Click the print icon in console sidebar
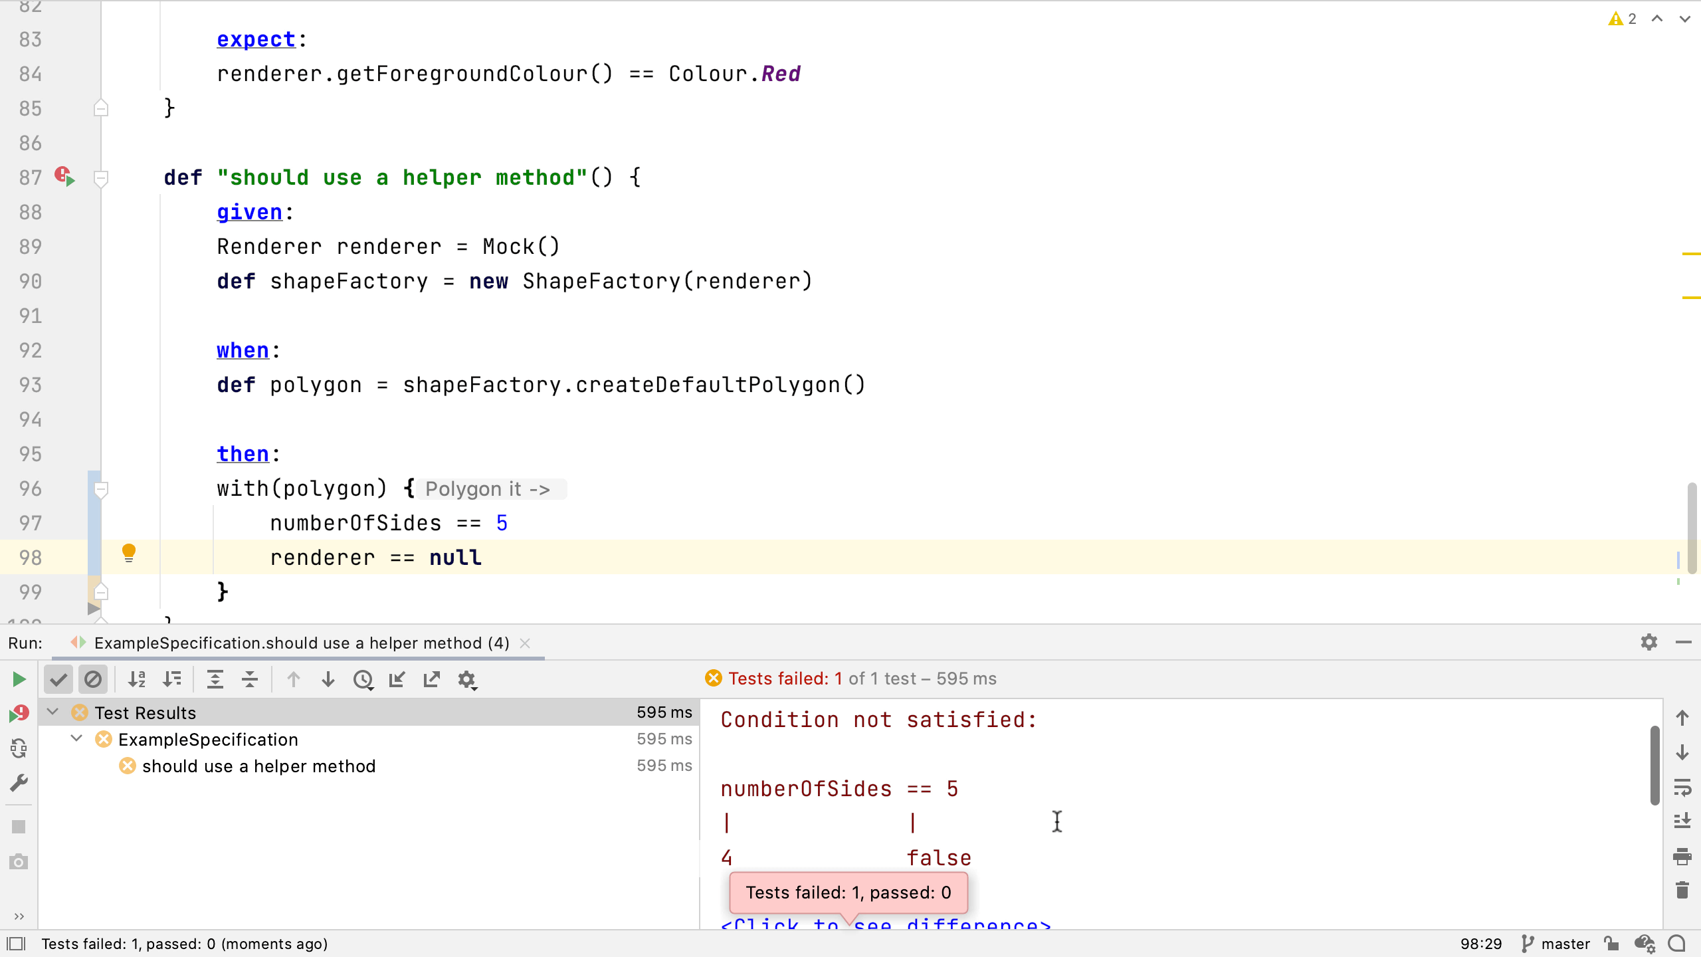The width and height of the screenshot is (1701, 957). tap(1682, 857)
